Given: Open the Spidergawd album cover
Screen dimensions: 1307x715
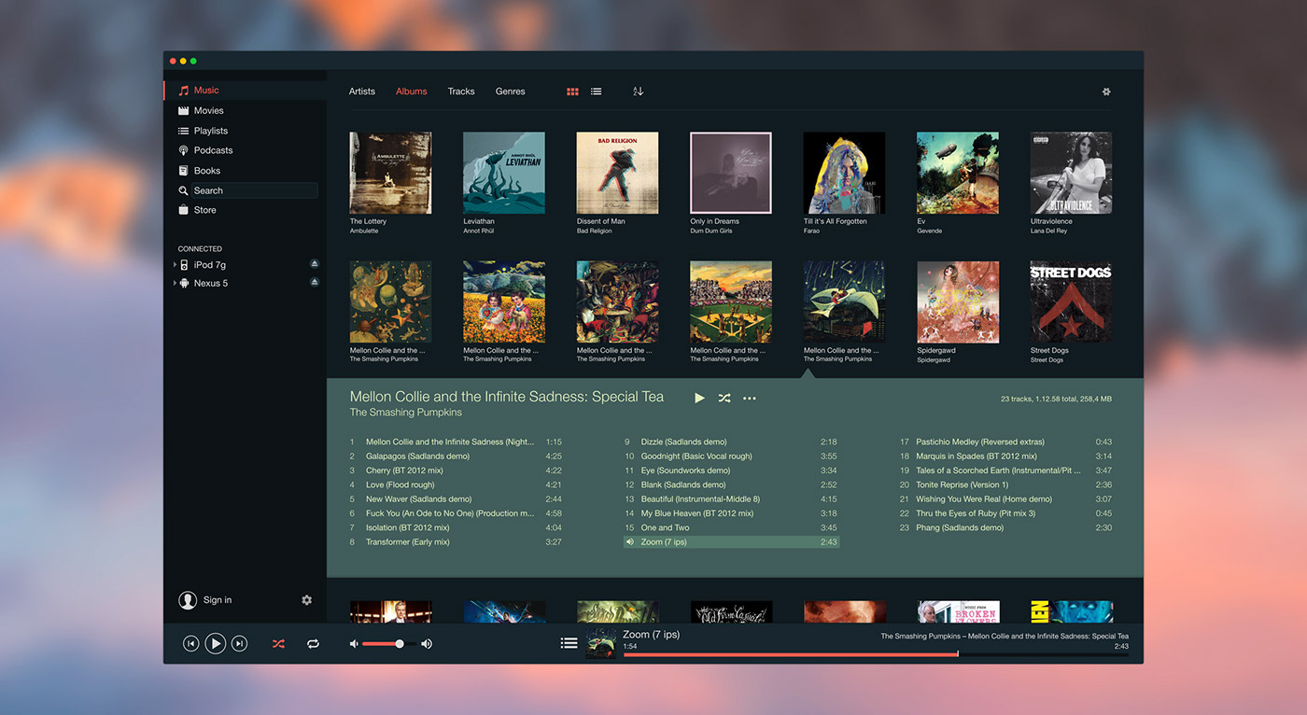Looking at the screenshot, I should (958, 301).
